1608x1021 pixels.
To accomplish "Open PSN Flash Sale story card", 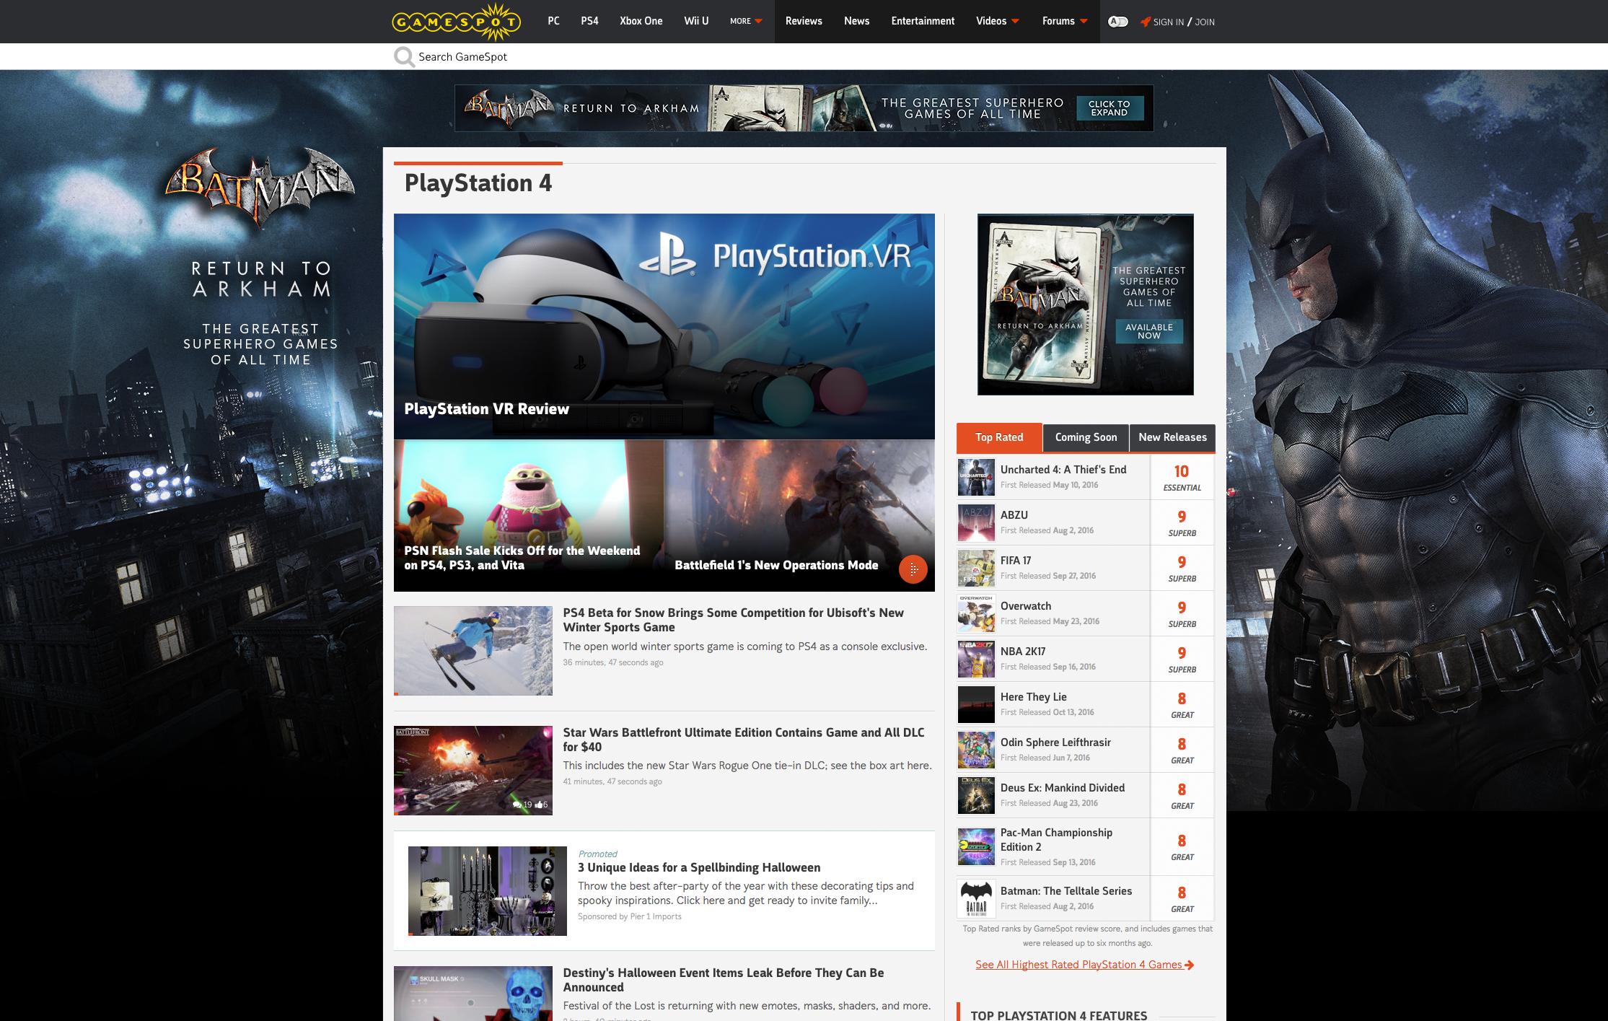I will click(x=529, y=515).
